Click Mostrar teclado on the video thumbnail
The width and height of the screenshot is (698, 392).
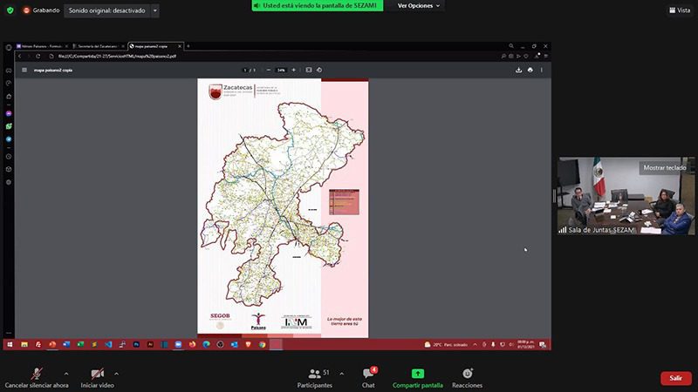[x=665, y=167]
